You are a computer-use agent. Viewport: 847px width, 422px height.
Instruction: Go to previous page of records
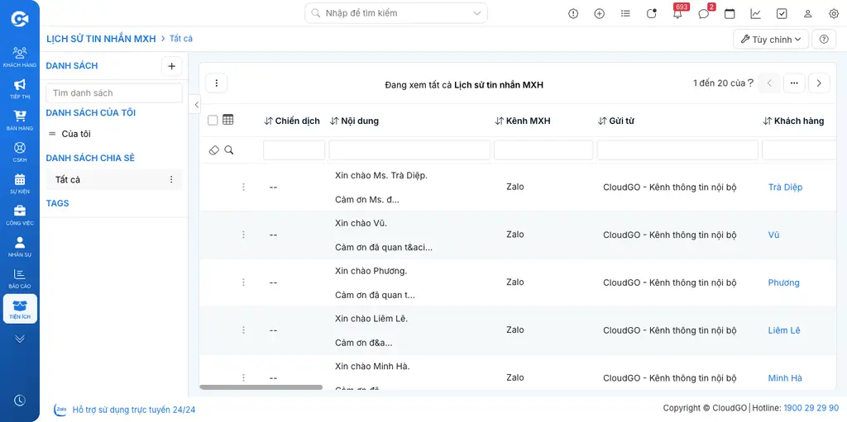point(769,83)
